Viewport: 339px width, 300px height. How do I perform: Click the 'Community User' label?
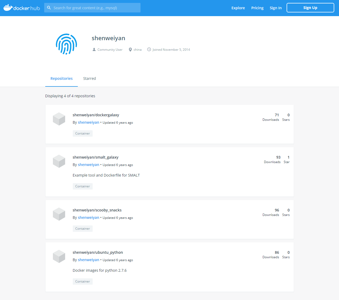tap(110, 50)
